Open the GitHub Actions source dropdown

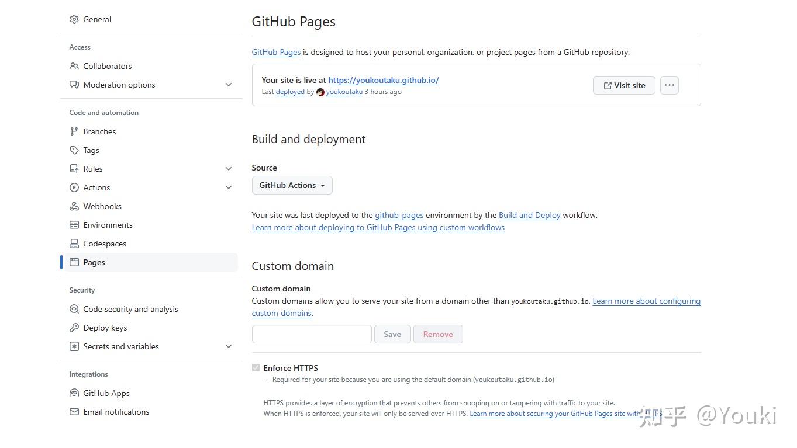292,185
